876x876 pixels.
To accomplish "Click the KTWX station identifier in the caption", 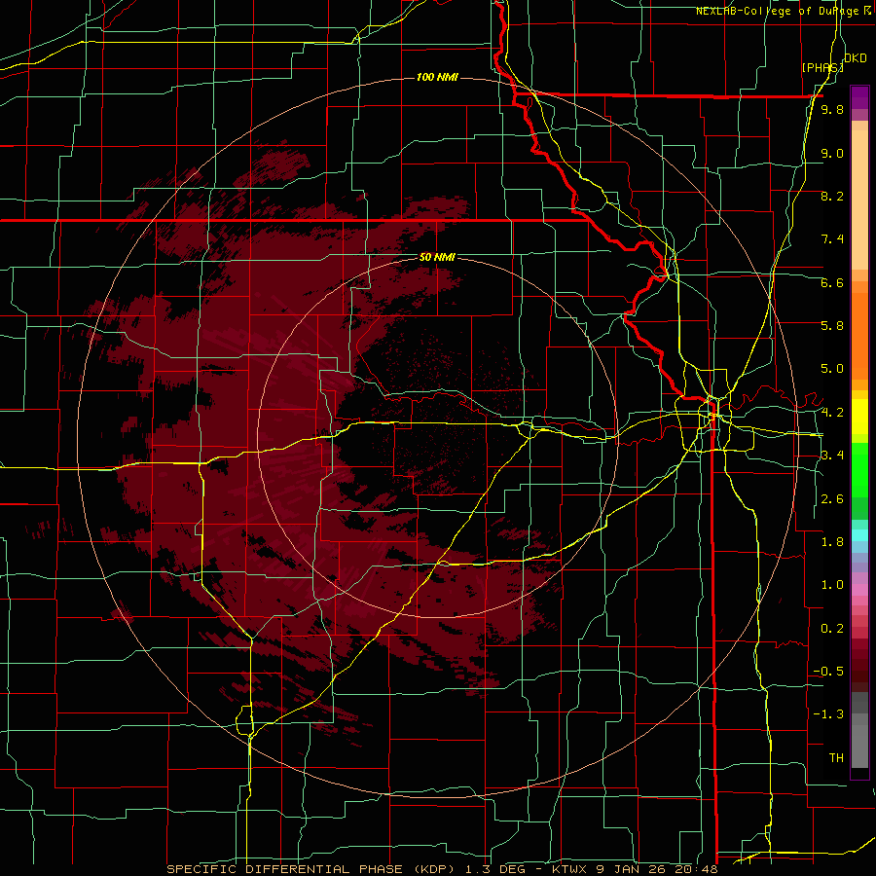I will tap(568, 869).
